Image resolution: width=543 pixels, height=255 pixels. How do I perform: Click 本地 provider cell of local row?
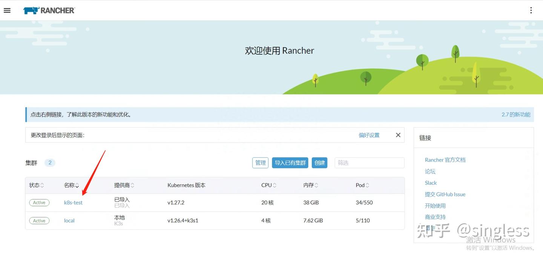[x=119, y=218]
